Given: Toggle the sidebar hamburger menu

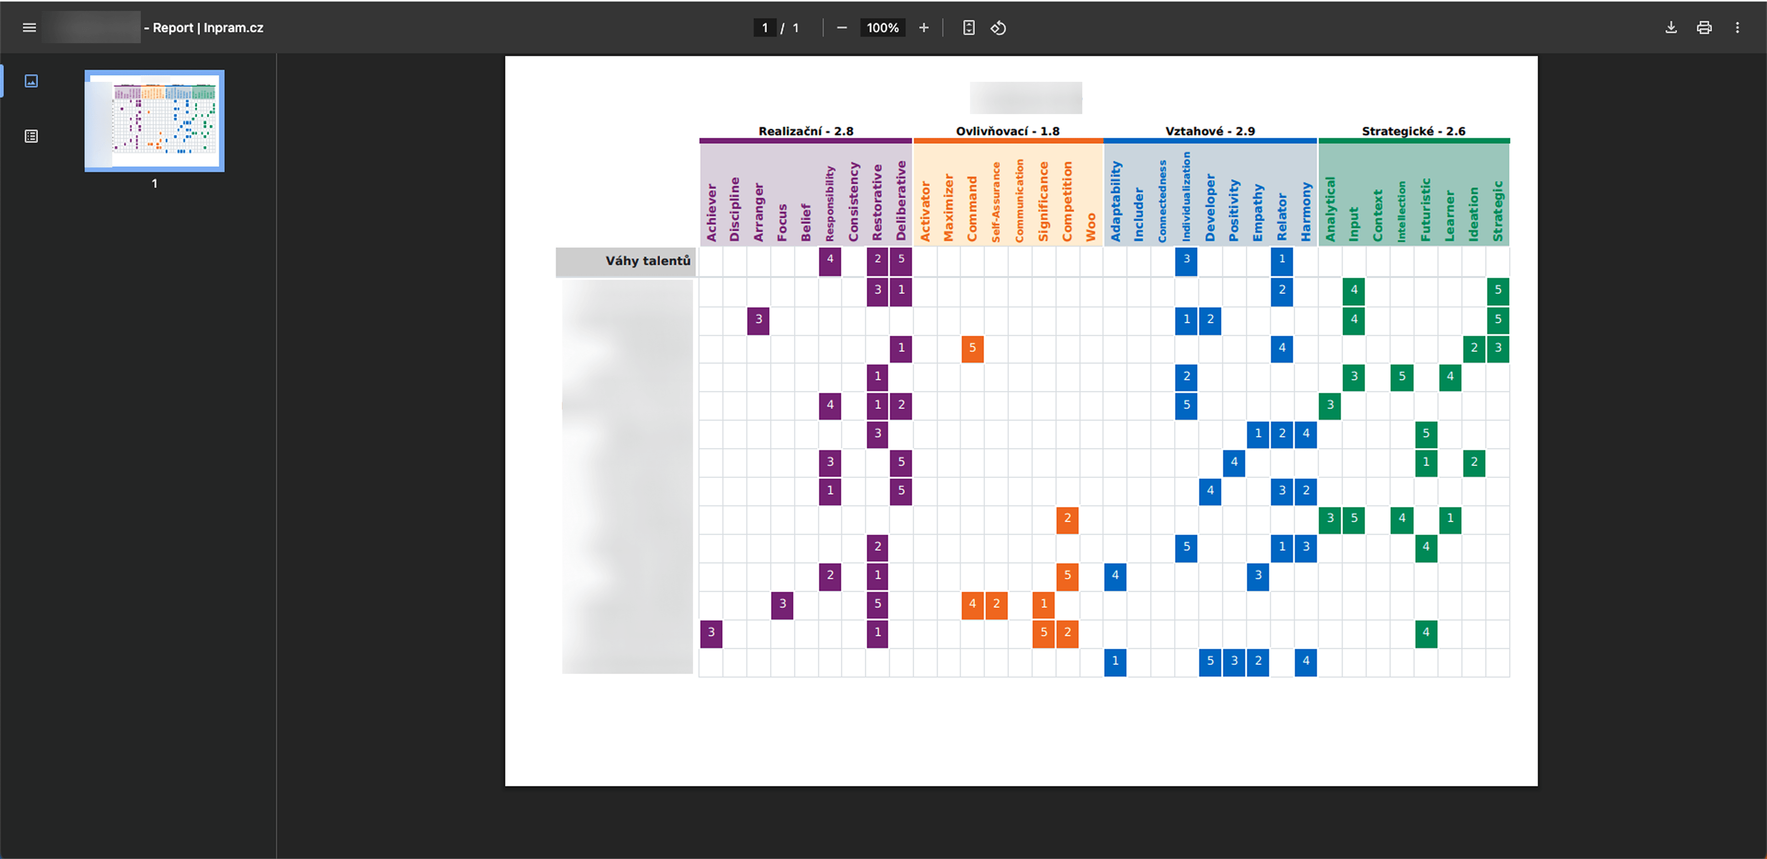Looking at the screenshot, I should coord(29,28).
